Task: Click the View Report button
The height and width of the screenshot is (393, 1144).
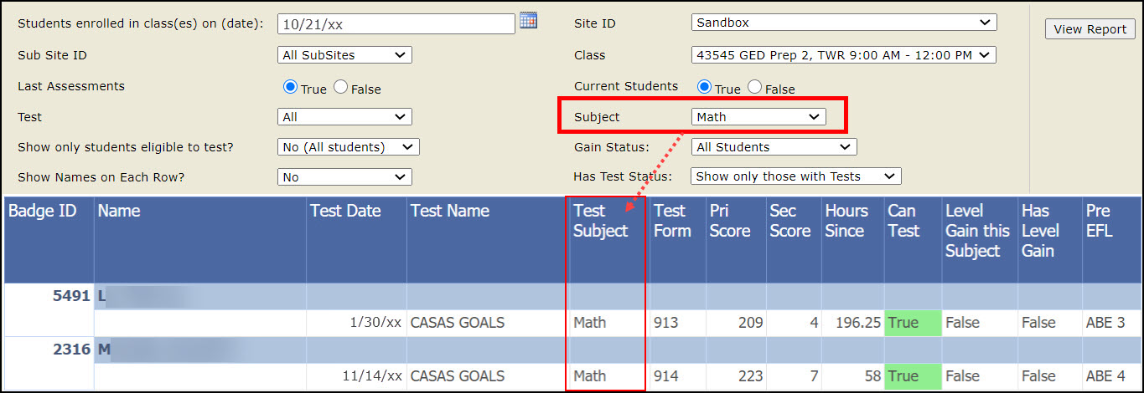Action: click(x=1090, y=29)
